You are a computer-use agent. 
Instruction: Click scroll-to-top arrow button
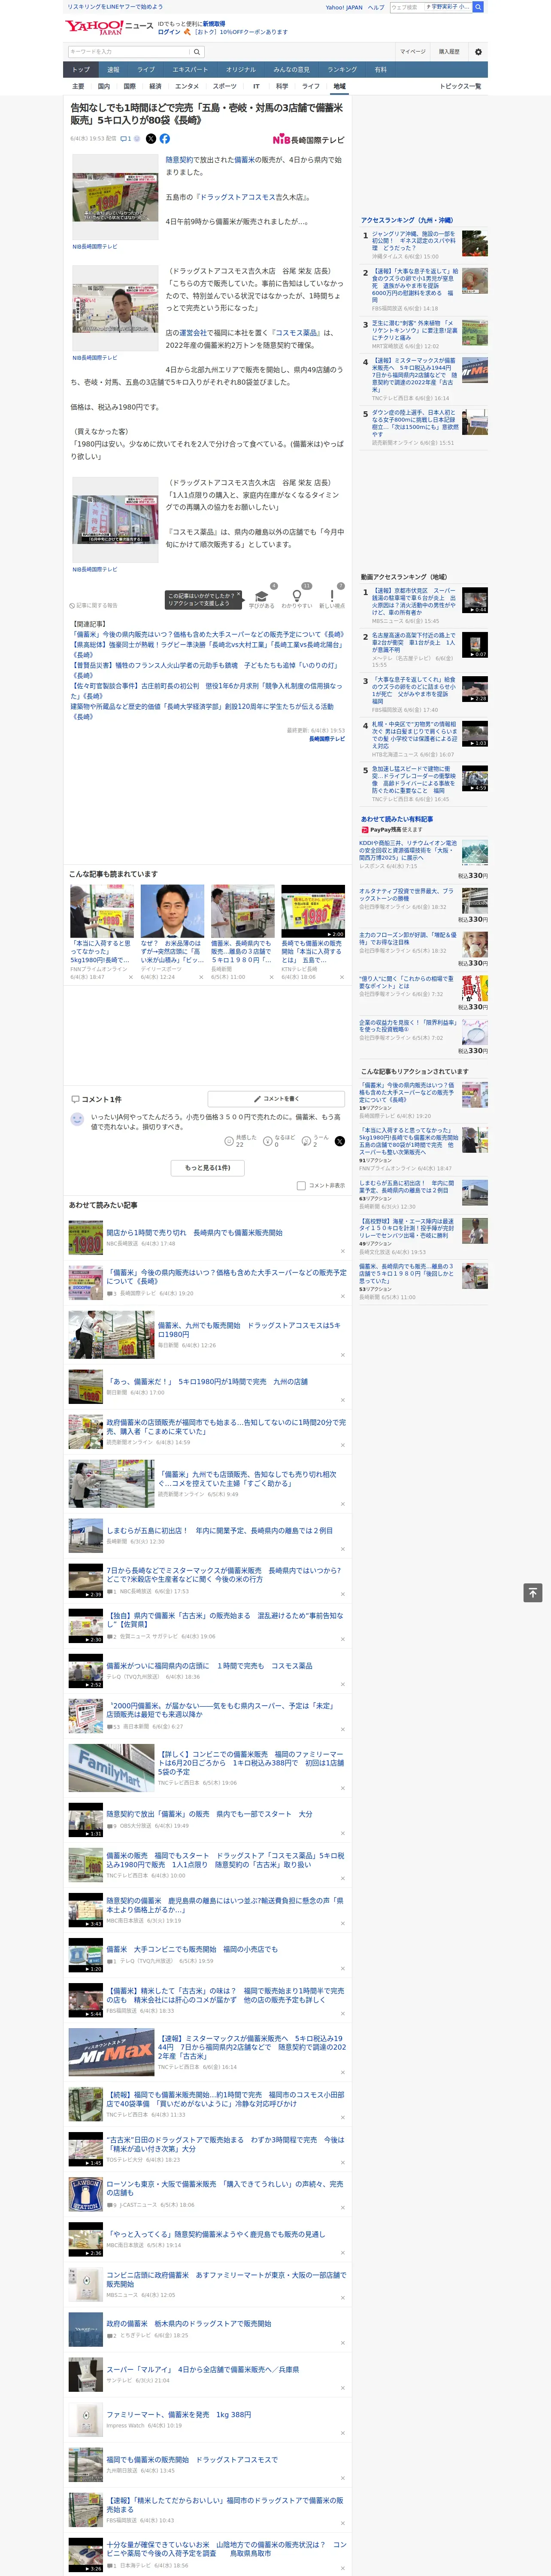pyautogui.click(x=533, y=1593)
